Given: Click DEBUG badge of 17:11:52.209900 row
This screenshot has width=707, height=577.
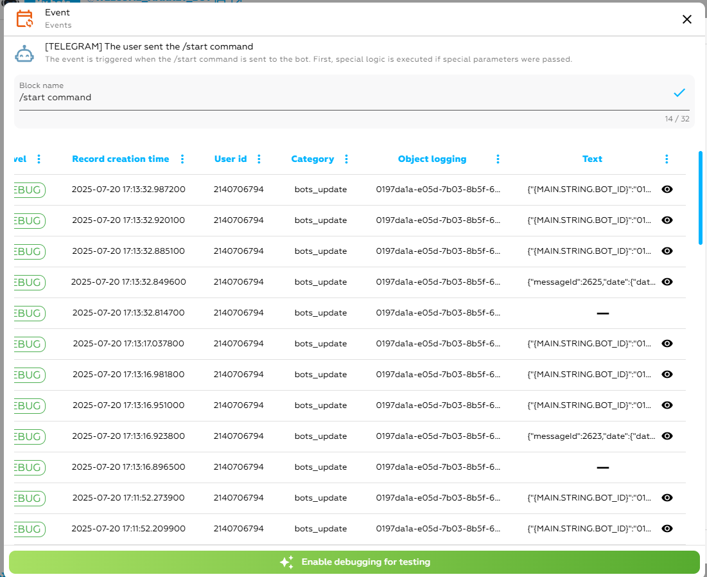Looking at the screenshot, I should pyautogui.click(x=30, y=529).
